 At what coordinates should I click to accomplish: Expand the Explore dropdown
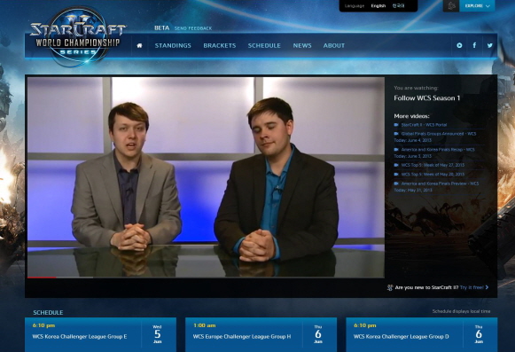(477, 5)
